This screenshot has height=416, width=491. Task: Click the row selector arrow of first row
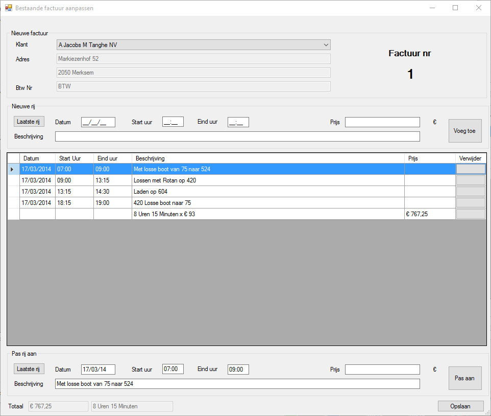pyautogui.click(x=13, y=169)
